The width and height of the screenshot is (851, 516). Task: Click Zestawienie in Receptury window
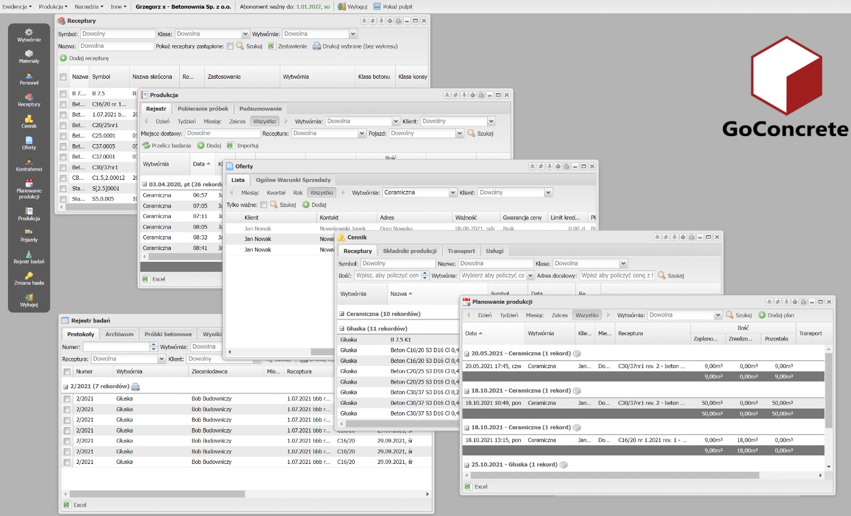[287, 46]
